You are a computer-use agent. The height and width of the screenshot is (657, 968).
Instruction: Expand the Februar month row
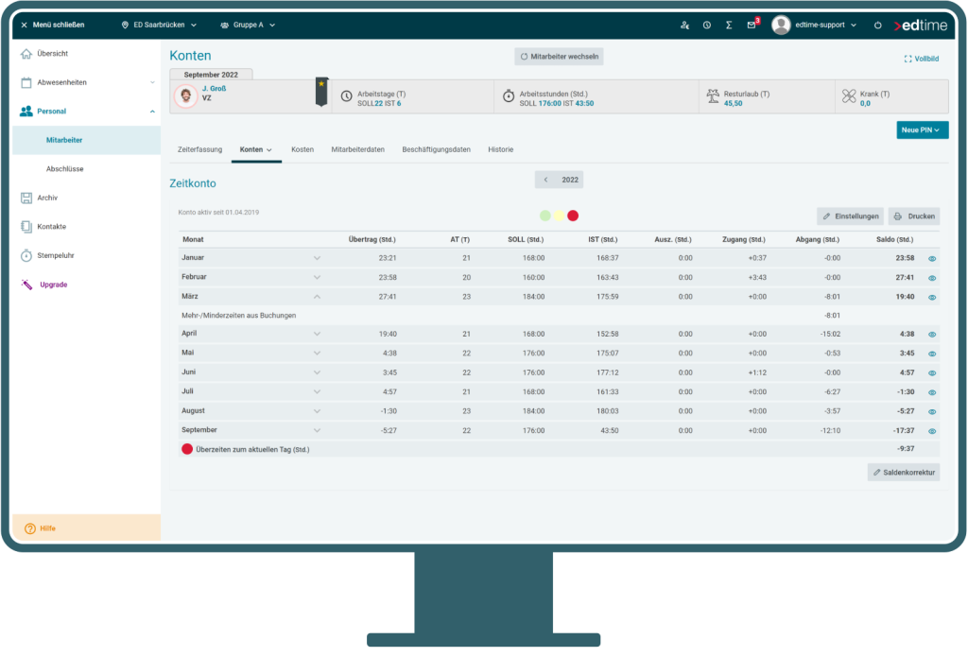(x=317, y=277)
